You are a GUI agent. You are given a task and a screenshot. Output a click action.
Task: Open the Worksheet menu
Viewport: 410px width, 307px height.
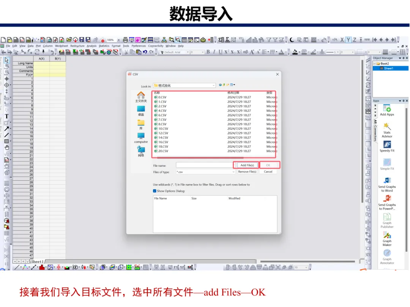click(x=61, y=46)
